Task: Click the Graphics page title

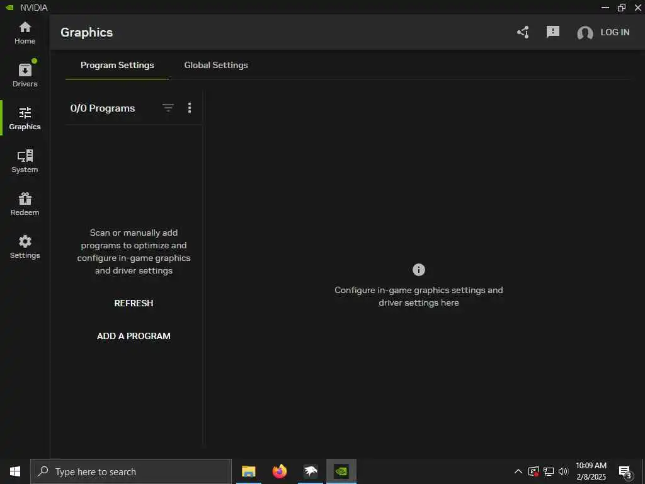Action: 86,33
